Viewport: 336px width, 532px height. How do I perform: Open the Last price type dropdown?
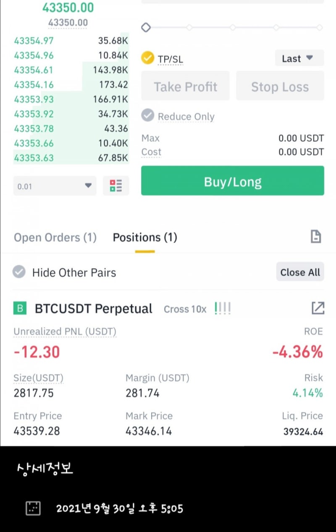click(x=299, y=58)
